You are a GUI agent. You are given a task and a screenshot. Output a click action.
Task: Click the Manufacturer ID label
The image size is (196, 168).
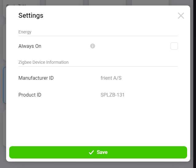click(x=36, y=78)
